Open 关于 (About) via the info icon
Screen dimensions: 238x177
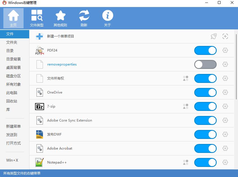click(107, 15)
